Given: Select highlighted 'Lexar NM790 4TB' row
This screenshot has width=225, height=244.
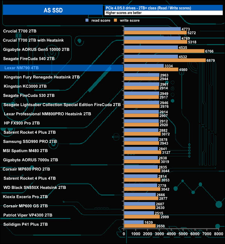Looking at the screenshot, I should tap(62, 68).
